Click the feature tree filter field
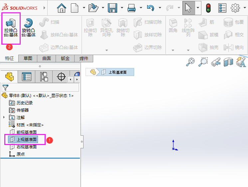The height and width of the screenshot is (187, 248). (x=40, y=87)
